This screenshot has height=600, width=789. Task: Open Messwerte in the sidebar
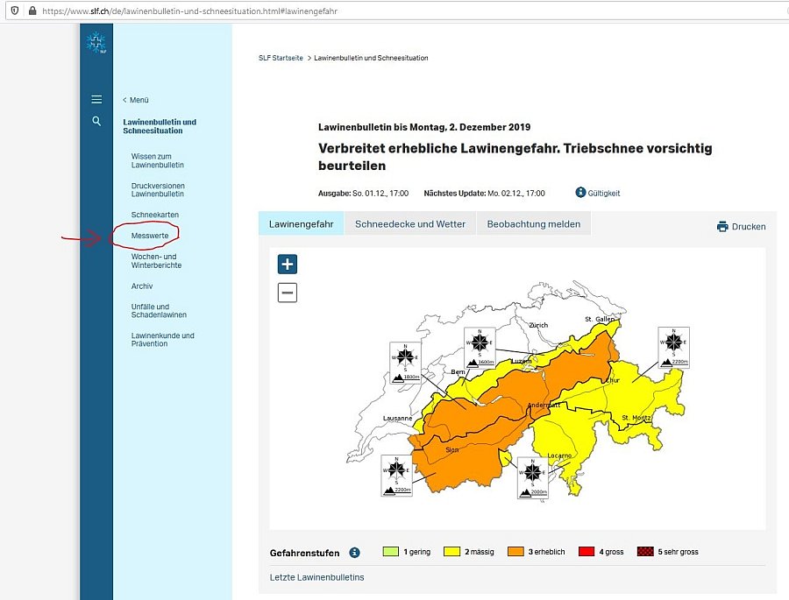pyautogui.click(x=150, y=236)
